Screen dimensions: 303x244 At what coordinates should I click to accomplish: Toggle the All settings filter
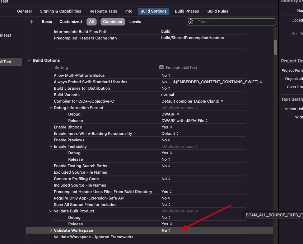[92, 22]
